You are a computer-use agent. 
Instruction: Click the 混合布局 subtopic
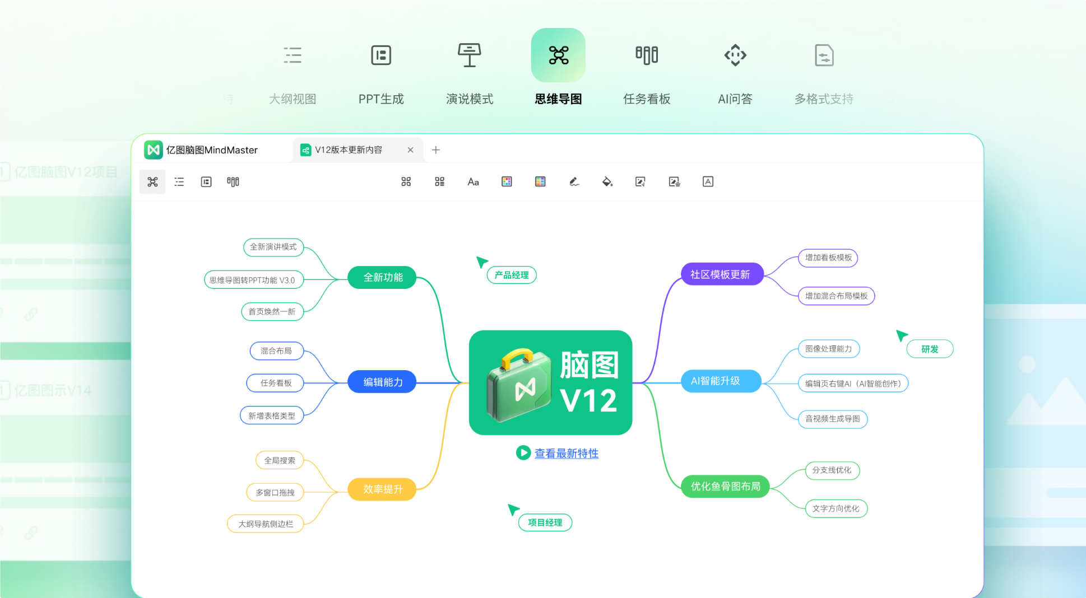tap(276, 351)
